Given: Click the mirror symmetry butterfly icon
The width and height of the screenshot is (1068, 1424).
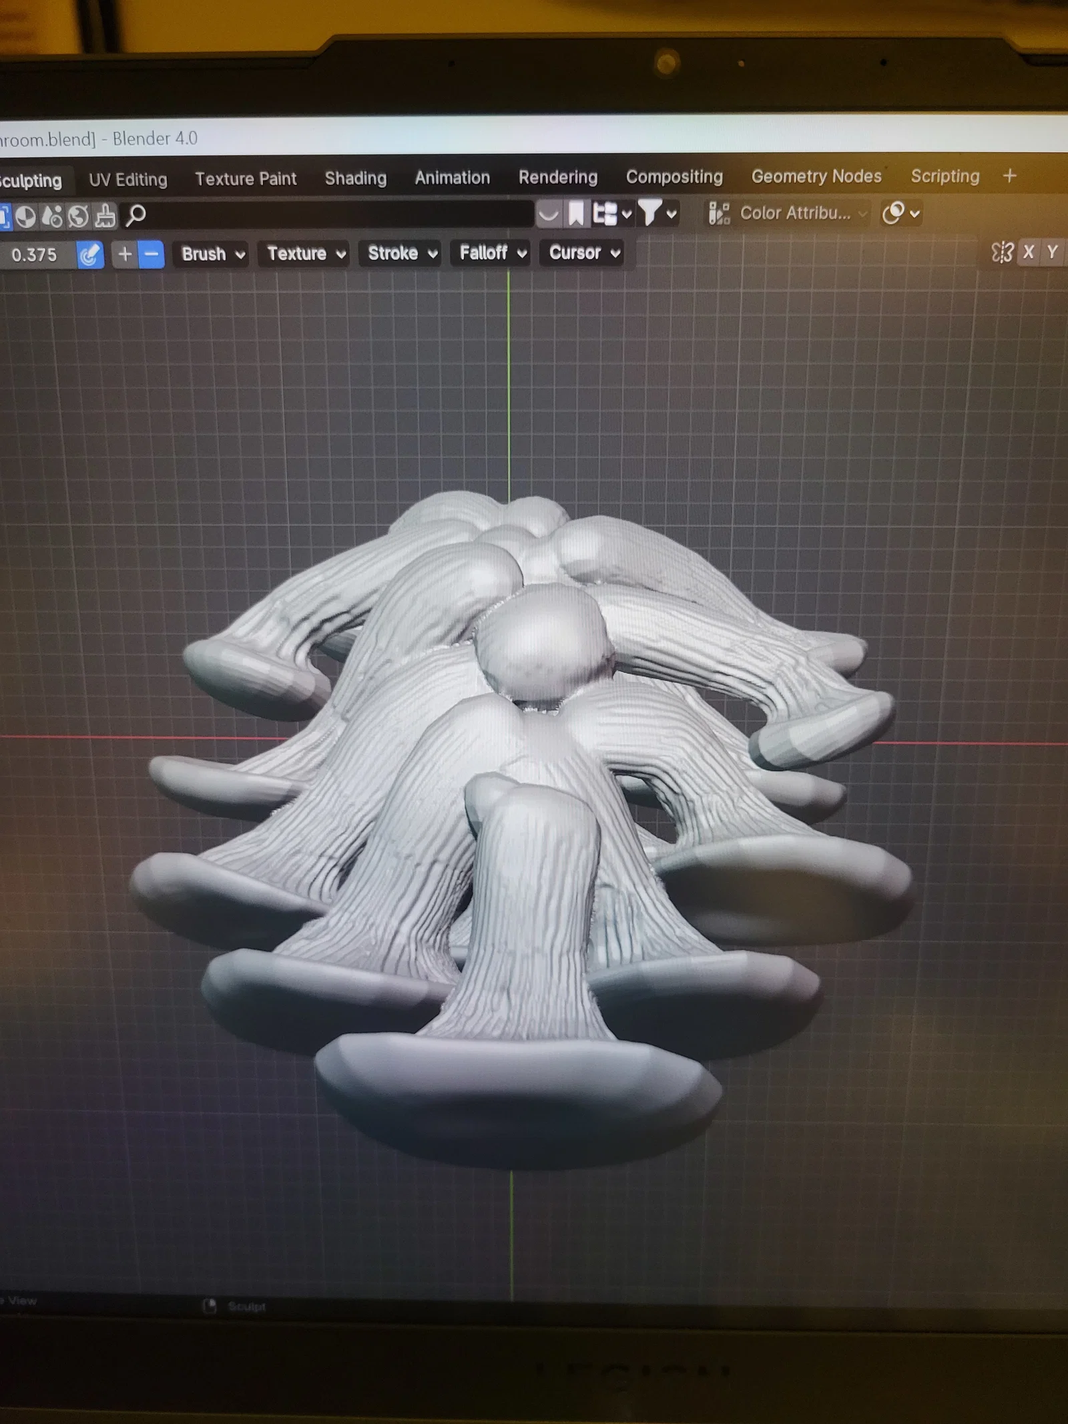Looking at the screenshot, I should click(x=1002, y=252).
